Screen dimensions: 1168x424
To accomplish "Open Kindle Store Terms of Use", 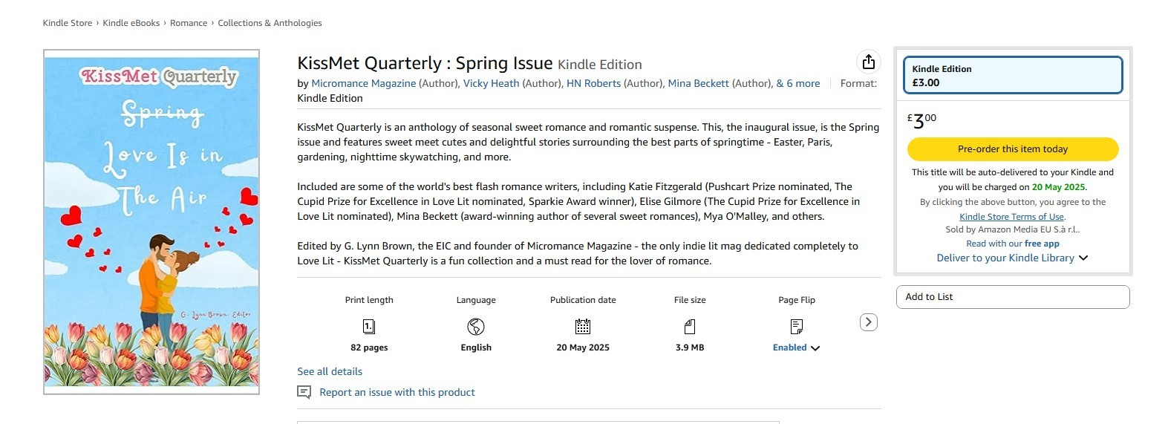I will 1011,217.
